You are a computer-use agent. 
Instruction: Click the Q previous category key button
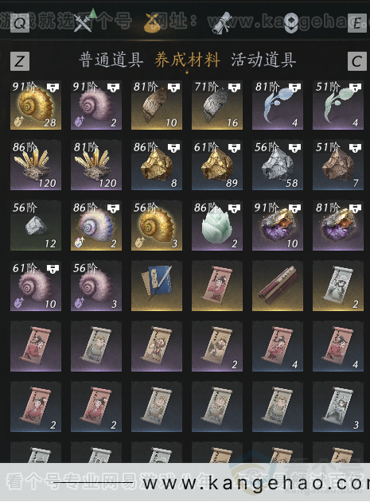20,23
